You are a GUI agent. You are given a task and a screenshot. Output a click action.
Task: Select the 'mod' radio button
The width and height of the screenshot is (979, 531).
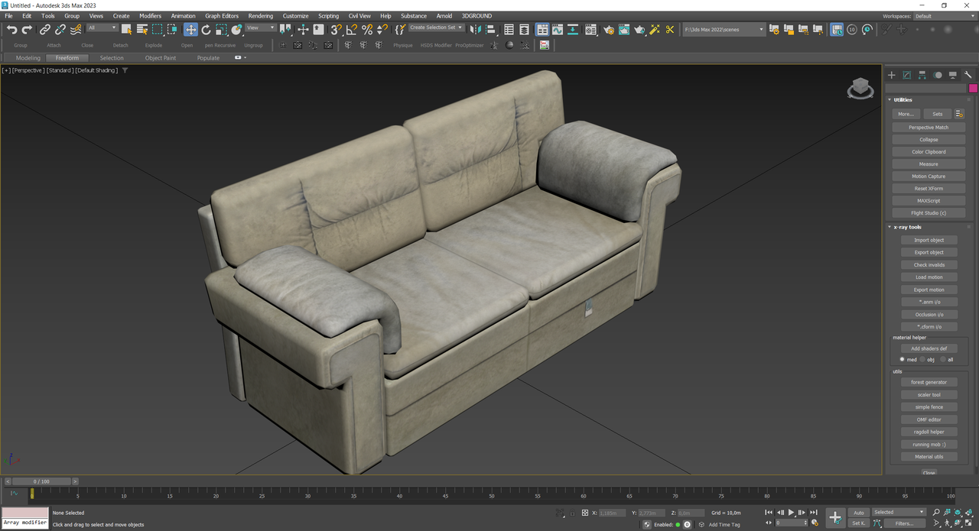903,359
